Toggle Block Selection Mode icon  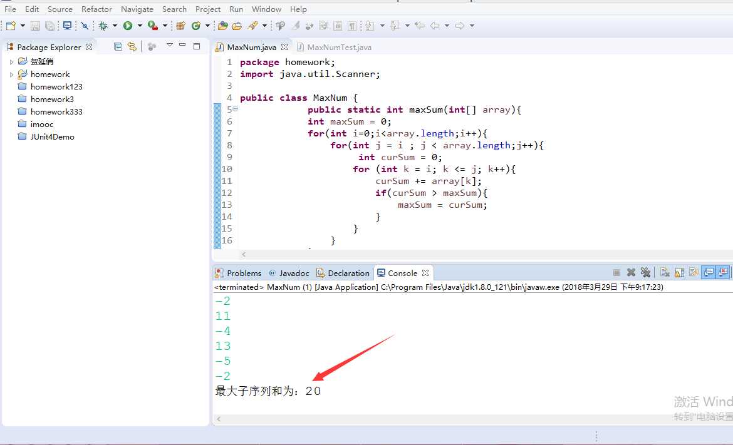pos(338,26)
